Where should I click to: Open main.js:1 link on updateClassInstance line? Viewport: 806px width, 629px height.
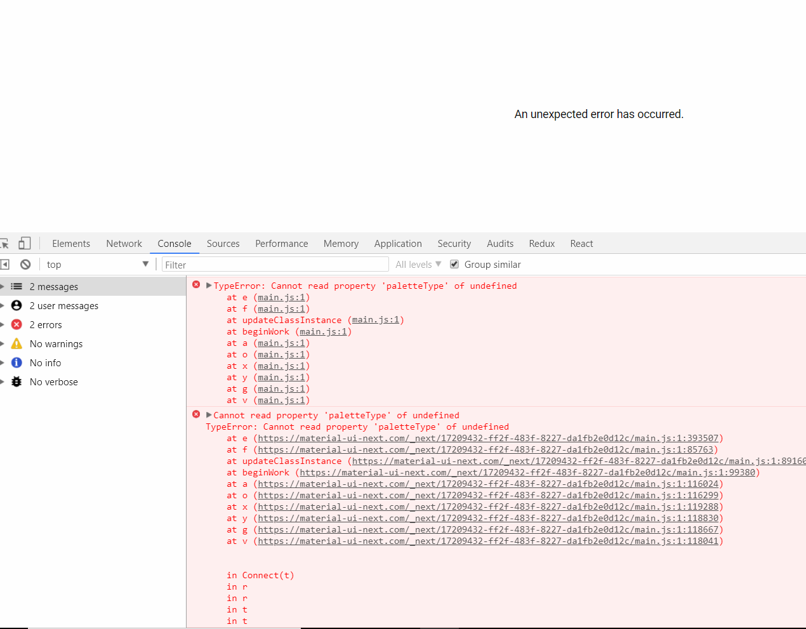tap(376, 320)
